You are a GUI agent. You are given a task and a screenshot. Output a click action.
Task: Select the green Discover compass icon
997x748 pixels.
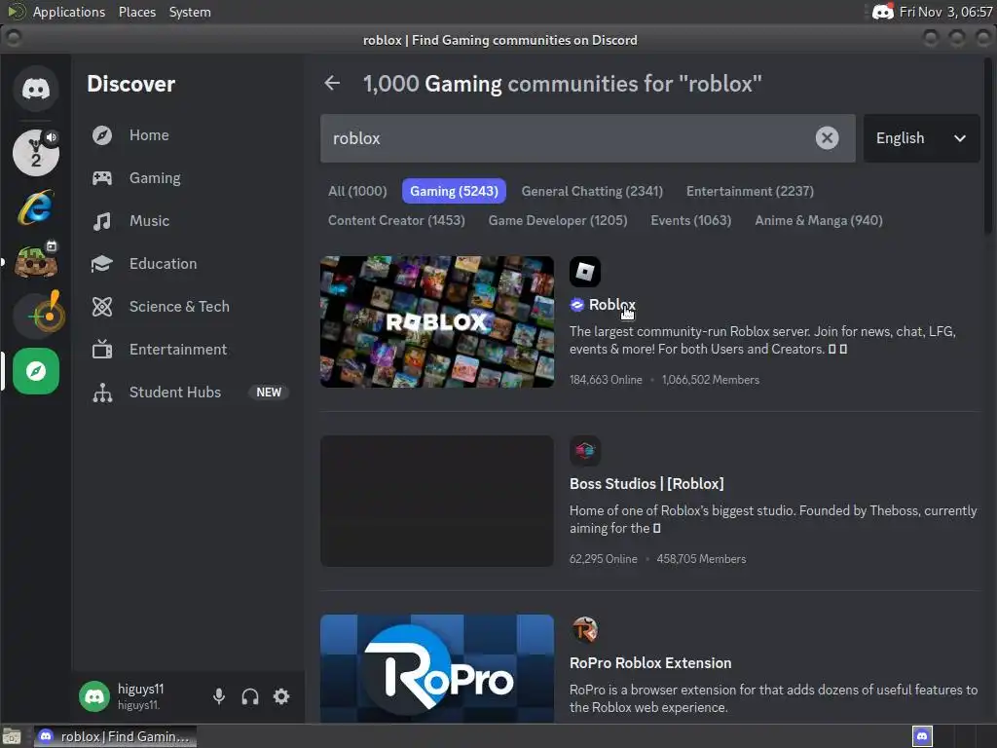click(x=36, y=371)
